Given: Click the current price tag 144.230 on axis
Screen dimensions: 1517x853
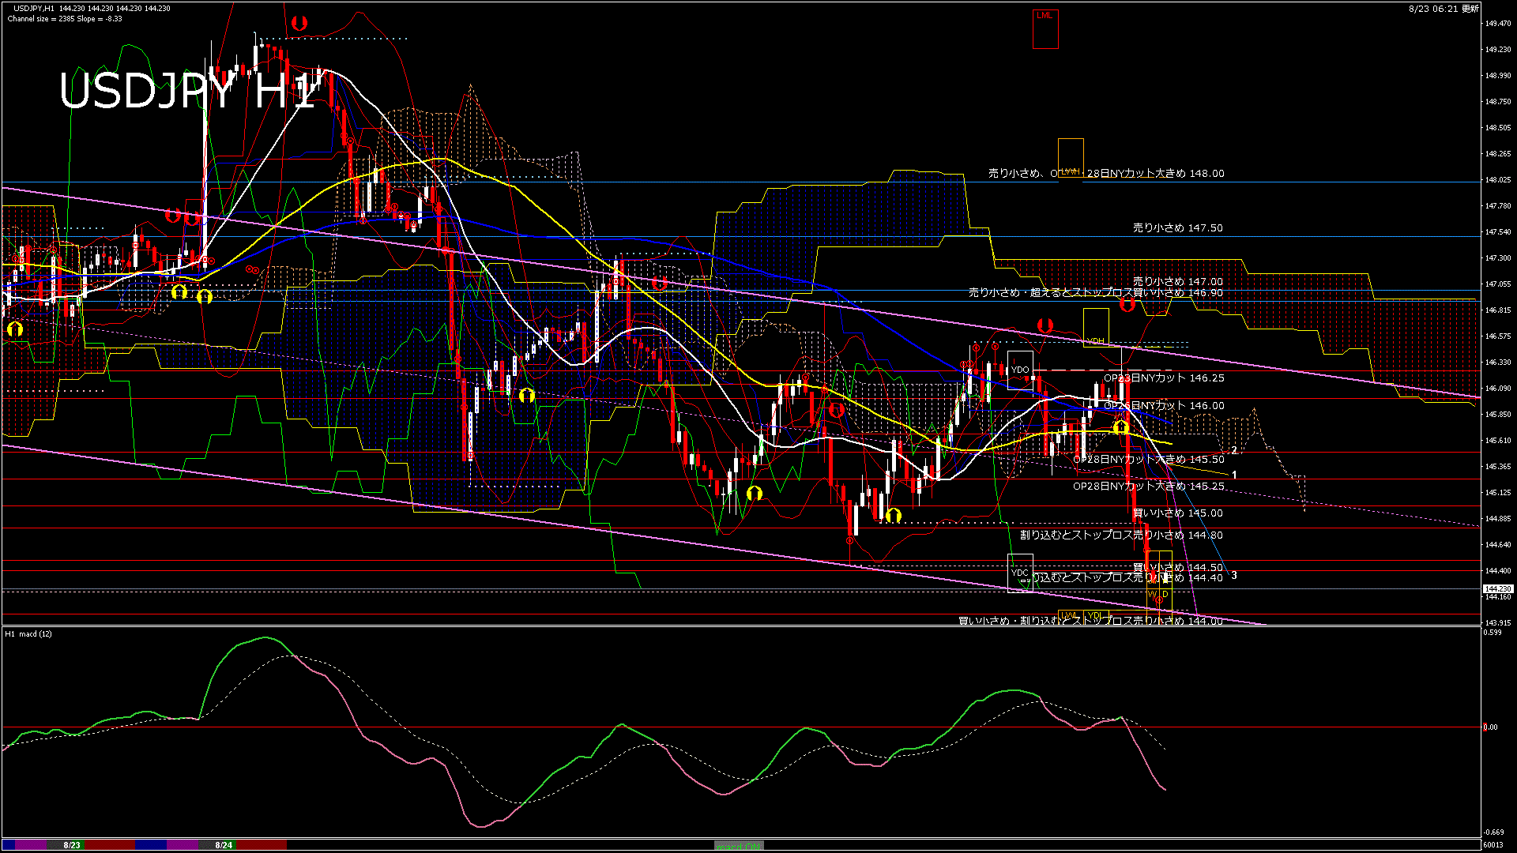Looking at the screenshot, I should tap(1497, 589).
